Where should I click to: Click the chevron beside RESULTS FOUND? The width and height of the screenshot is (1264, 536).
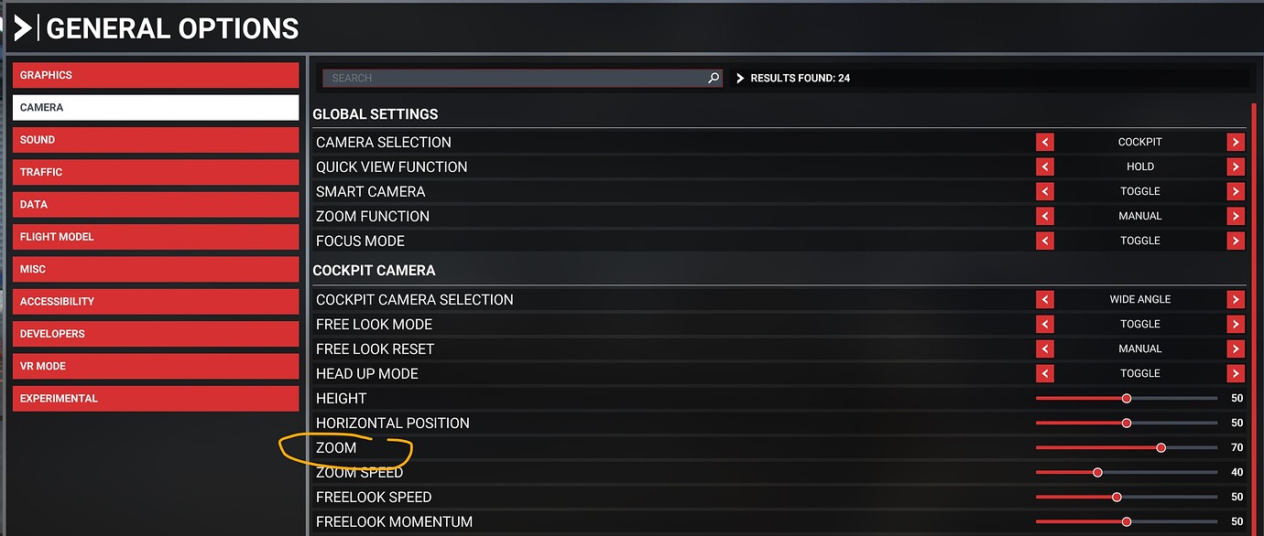(x=739, y=78)
